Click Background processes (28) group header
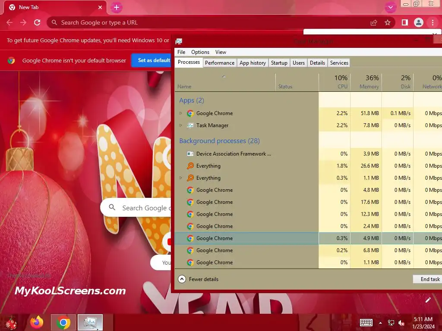This screenshot has width=442, height=331. (219, 141)
